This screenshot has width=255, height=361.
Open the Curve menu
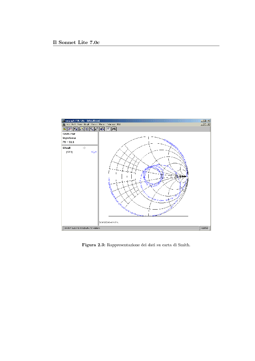point(94,124)
